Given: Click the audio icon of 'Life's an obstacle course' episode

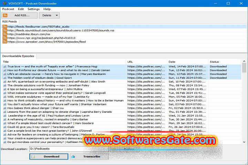Looking at the screenshot, I should click(5, 74).
